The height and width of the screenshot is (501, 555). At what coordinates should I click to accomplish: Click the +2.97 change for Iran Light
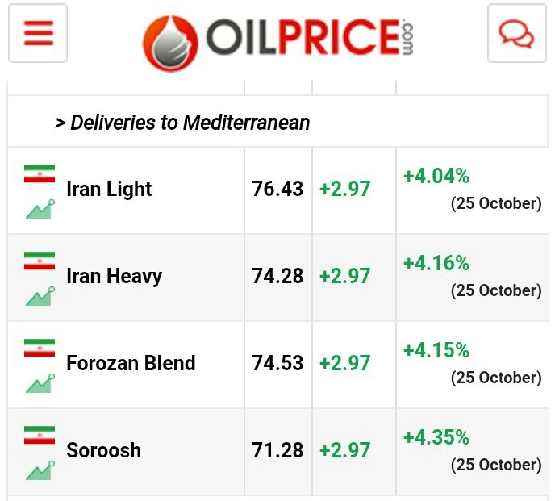click(x=344, y=190)
